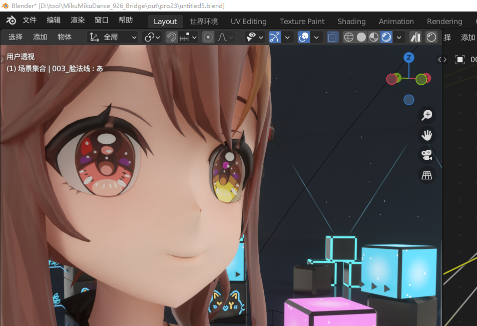Open the transform pivot point dropdown

152,38
